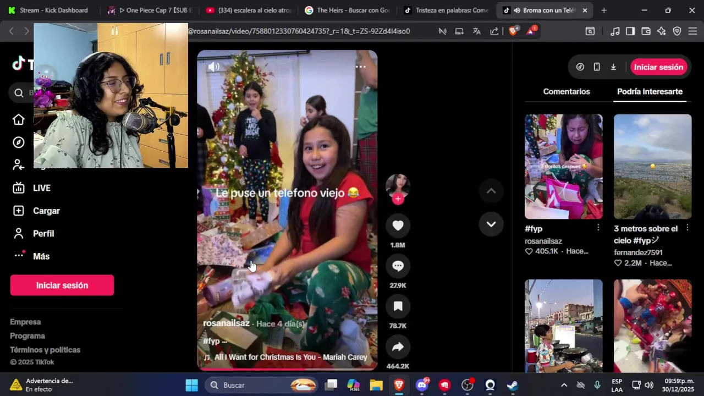Open the rosanailsaz creator avatar
The height and width of the screenshot is (396, 704).
point(398,186)
